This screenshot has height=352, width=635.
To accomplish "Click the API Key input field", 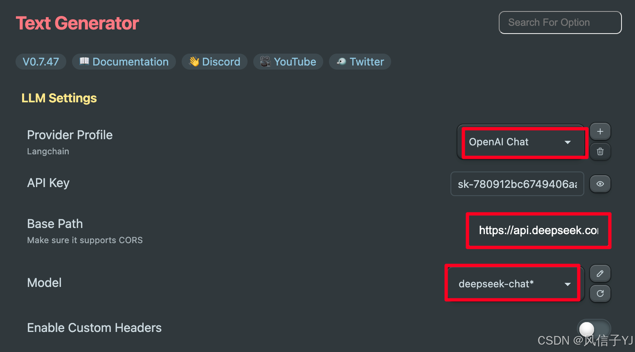I will point(517,184).
